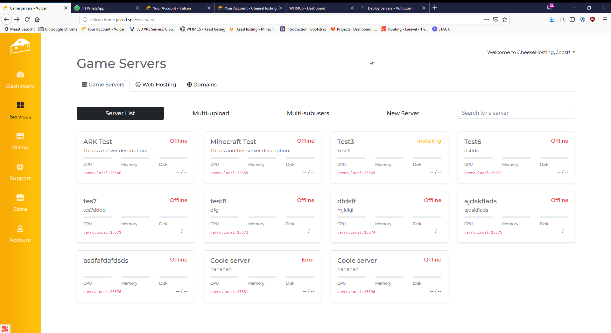Screen dimensions: 611x333
Task: Click the browser reload icon
Action: 27,19
